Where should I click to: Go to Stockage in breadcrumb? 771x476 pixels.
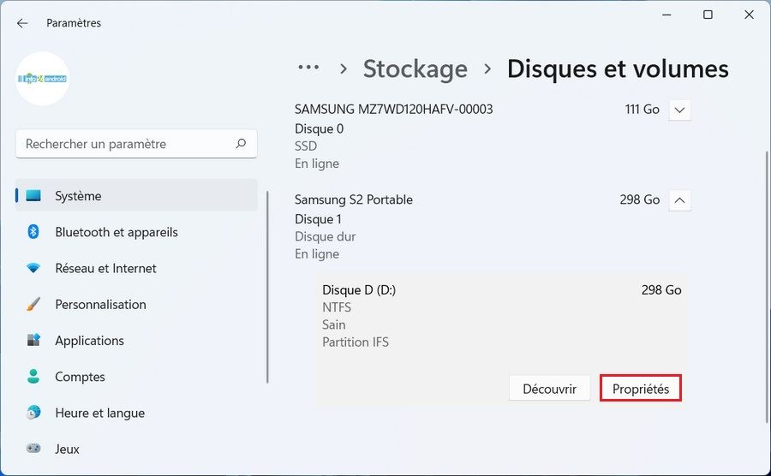tap(415, 68)
